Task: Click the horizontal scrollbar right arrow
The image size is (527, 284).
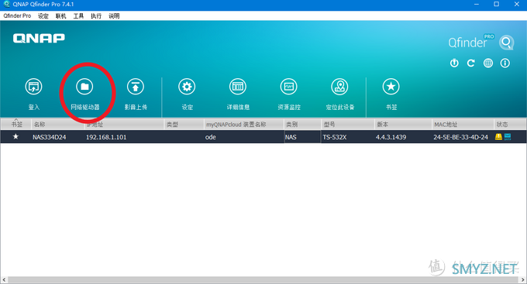Action: 522,279
